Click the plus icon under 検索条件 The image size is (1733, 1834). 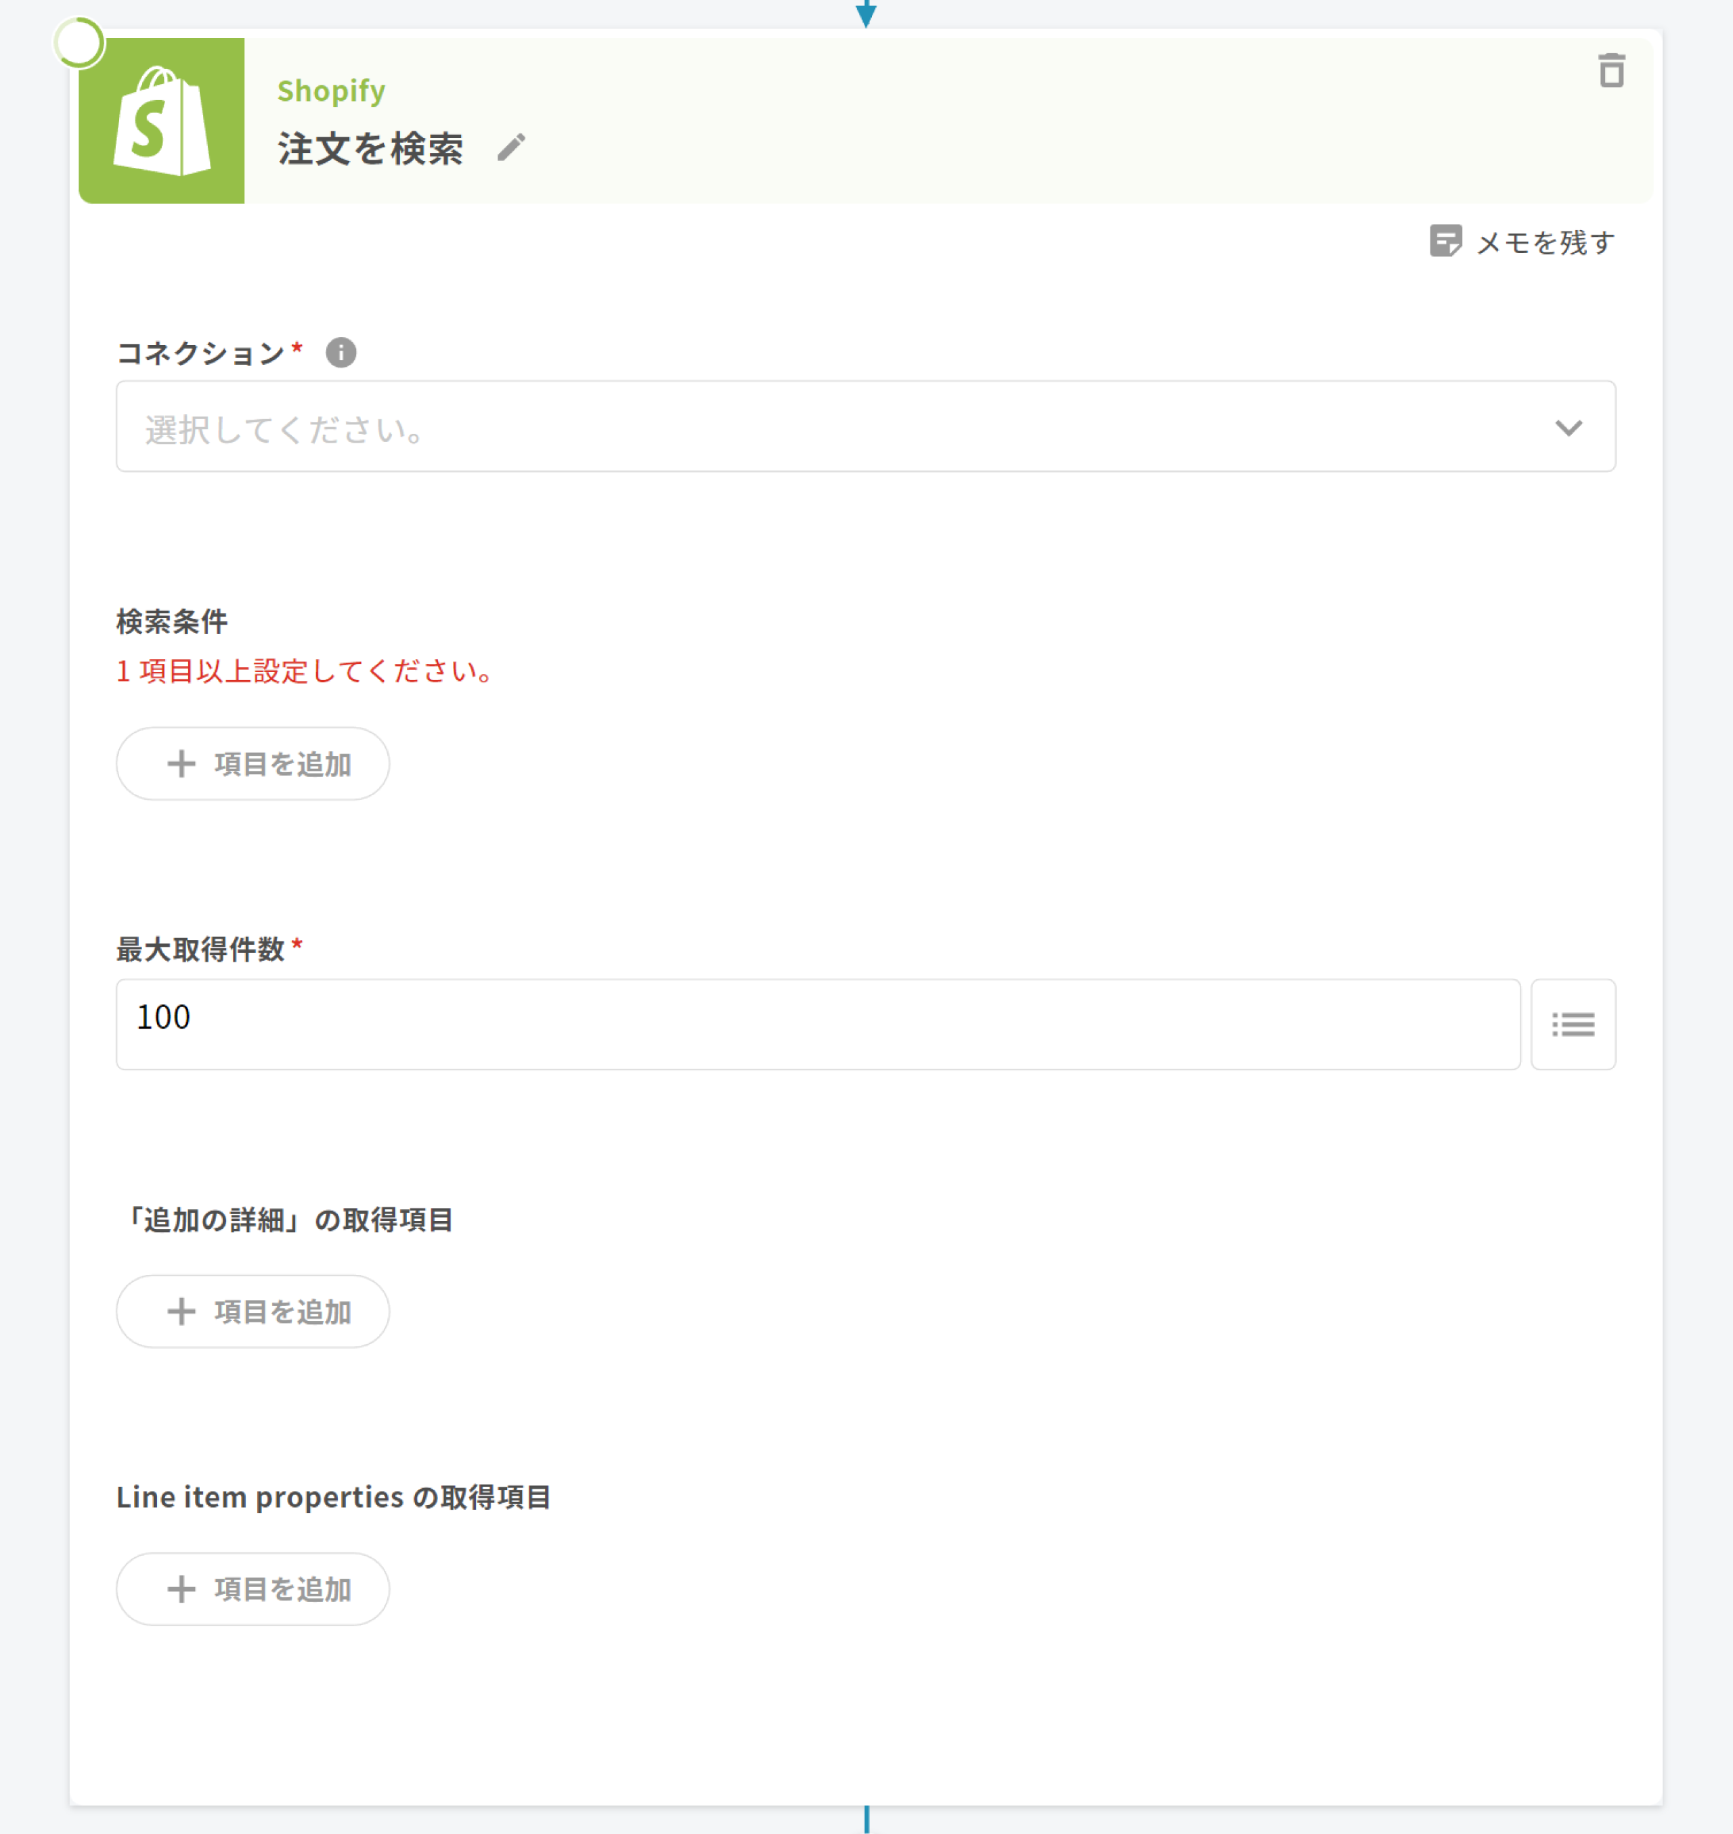(x=181, y=763)
